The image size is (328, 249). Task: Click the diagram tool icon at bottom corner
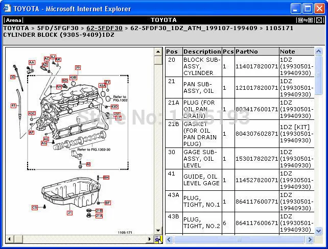[x=158, y=239]
